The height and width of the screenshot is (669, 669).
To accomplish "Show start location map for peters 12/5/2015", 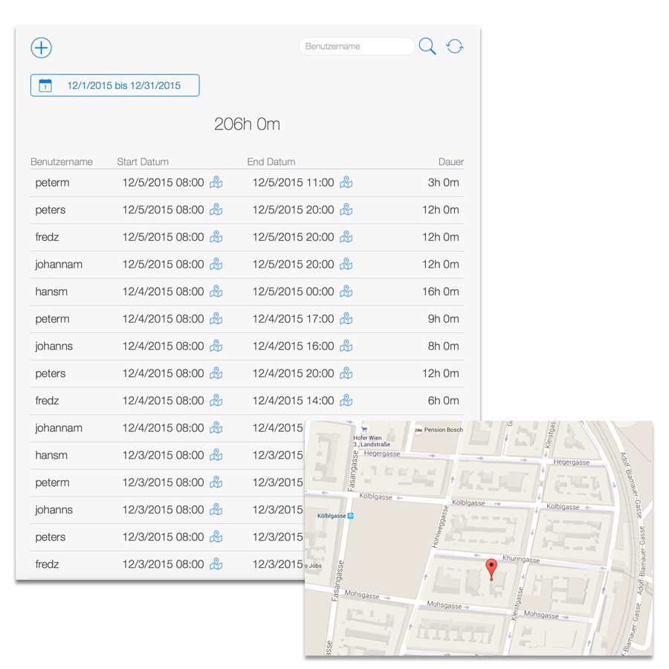I will coord(216,210).
